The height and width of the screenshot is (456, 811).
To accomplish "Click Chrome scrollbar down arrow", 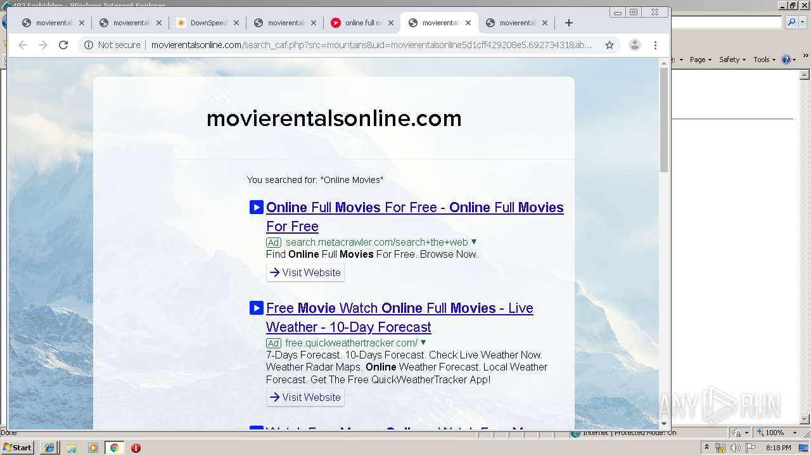I will pyautogui.click(x=664, y=424).
